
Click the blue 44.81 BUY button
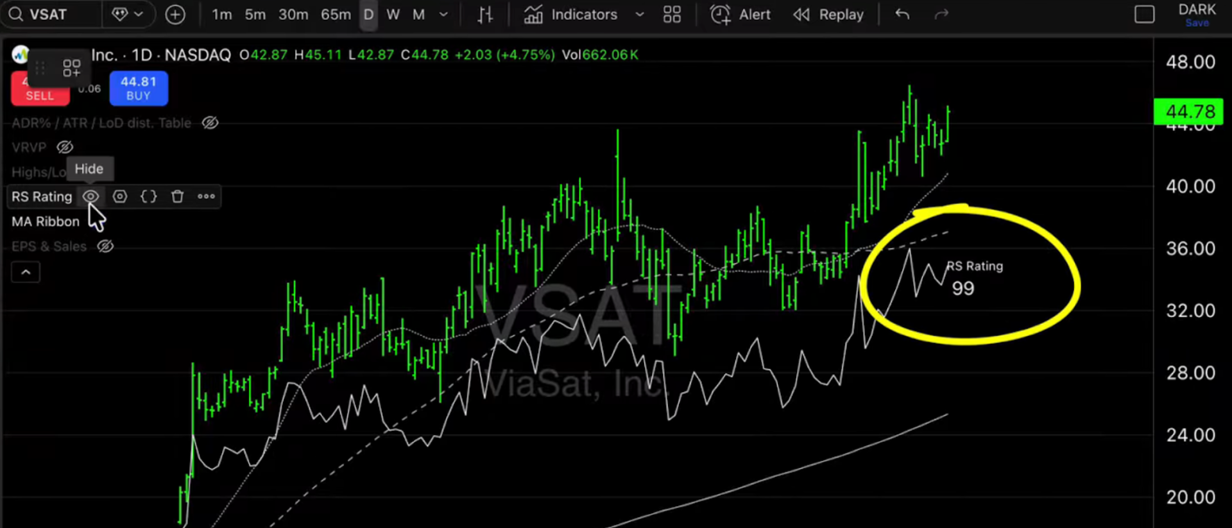[x=139, y=89]
